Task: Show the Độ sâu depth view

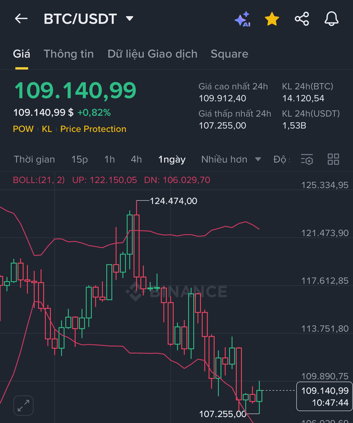Action: tap(281, 159)
